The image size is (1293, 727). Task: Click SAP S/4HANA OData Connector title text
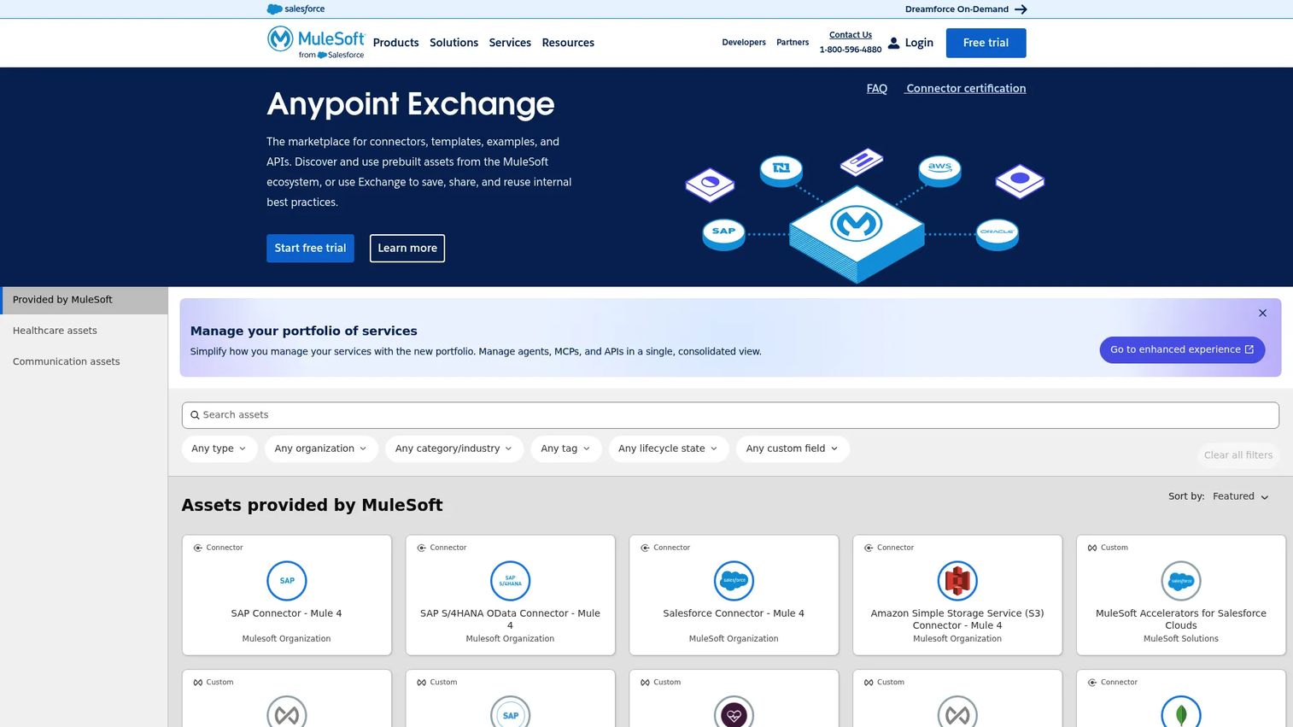point(510,619)
